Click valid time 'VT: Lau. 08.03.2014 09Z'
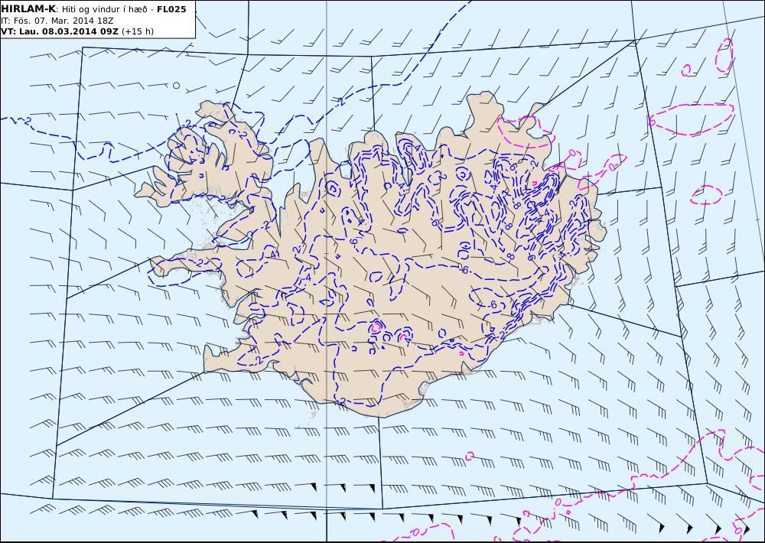765x543 pixels. click(x=60, y=31)
